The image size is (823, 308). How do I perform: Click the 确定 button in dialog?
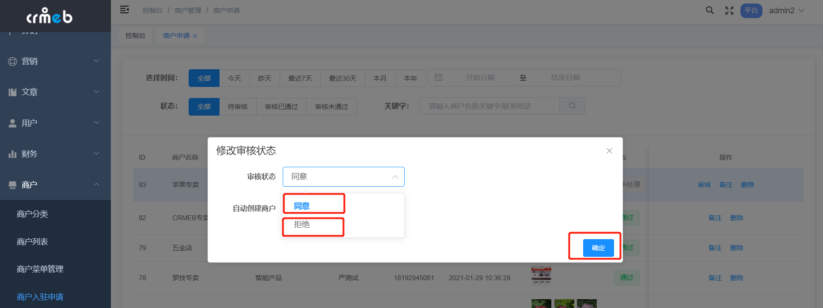[599, 248]
